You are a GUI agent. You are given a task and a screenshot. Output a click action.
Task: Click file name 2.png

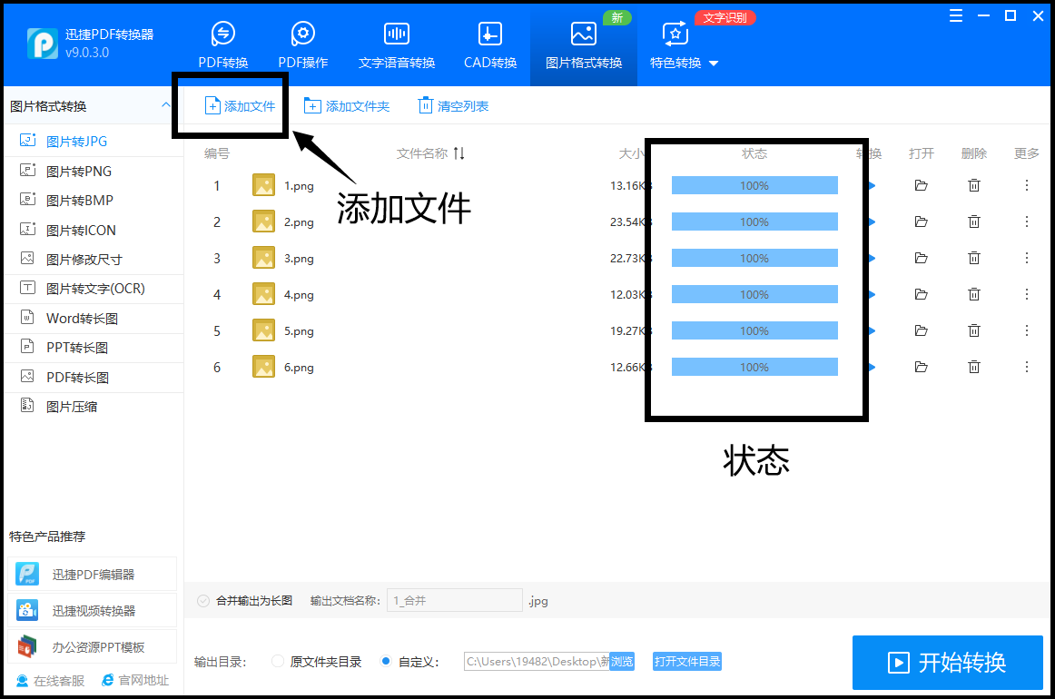299,222
